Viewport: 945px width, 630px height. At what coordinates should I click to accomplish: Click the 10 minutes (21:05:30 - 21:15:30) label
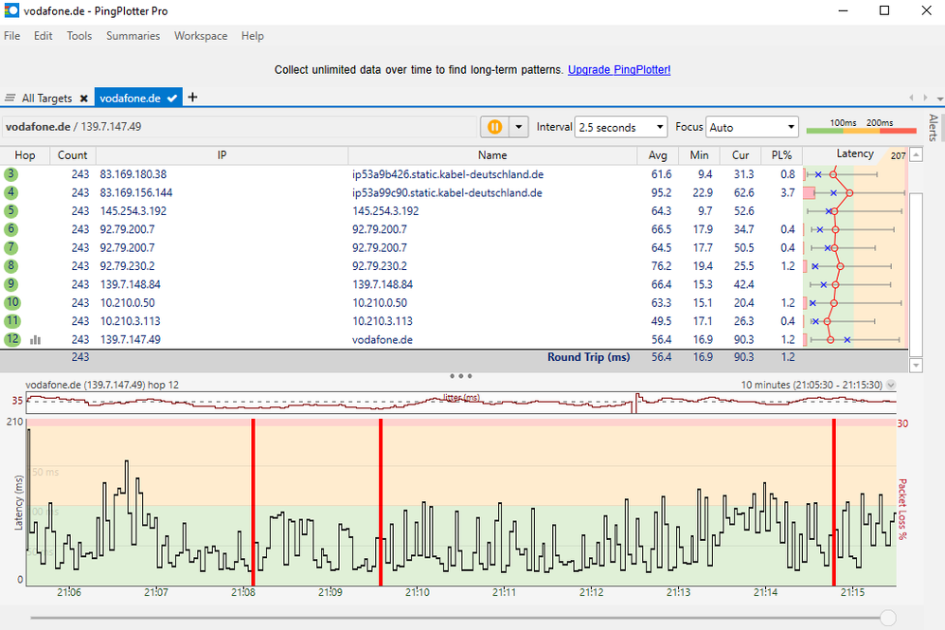click(811, 385)
